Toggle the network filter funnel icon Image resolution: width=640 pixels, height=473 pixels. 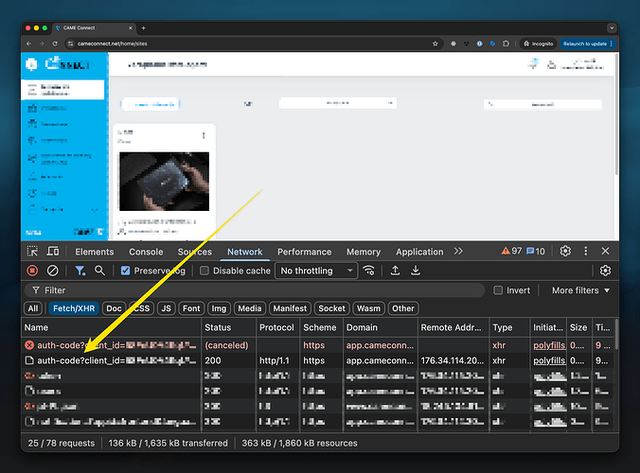80,271
